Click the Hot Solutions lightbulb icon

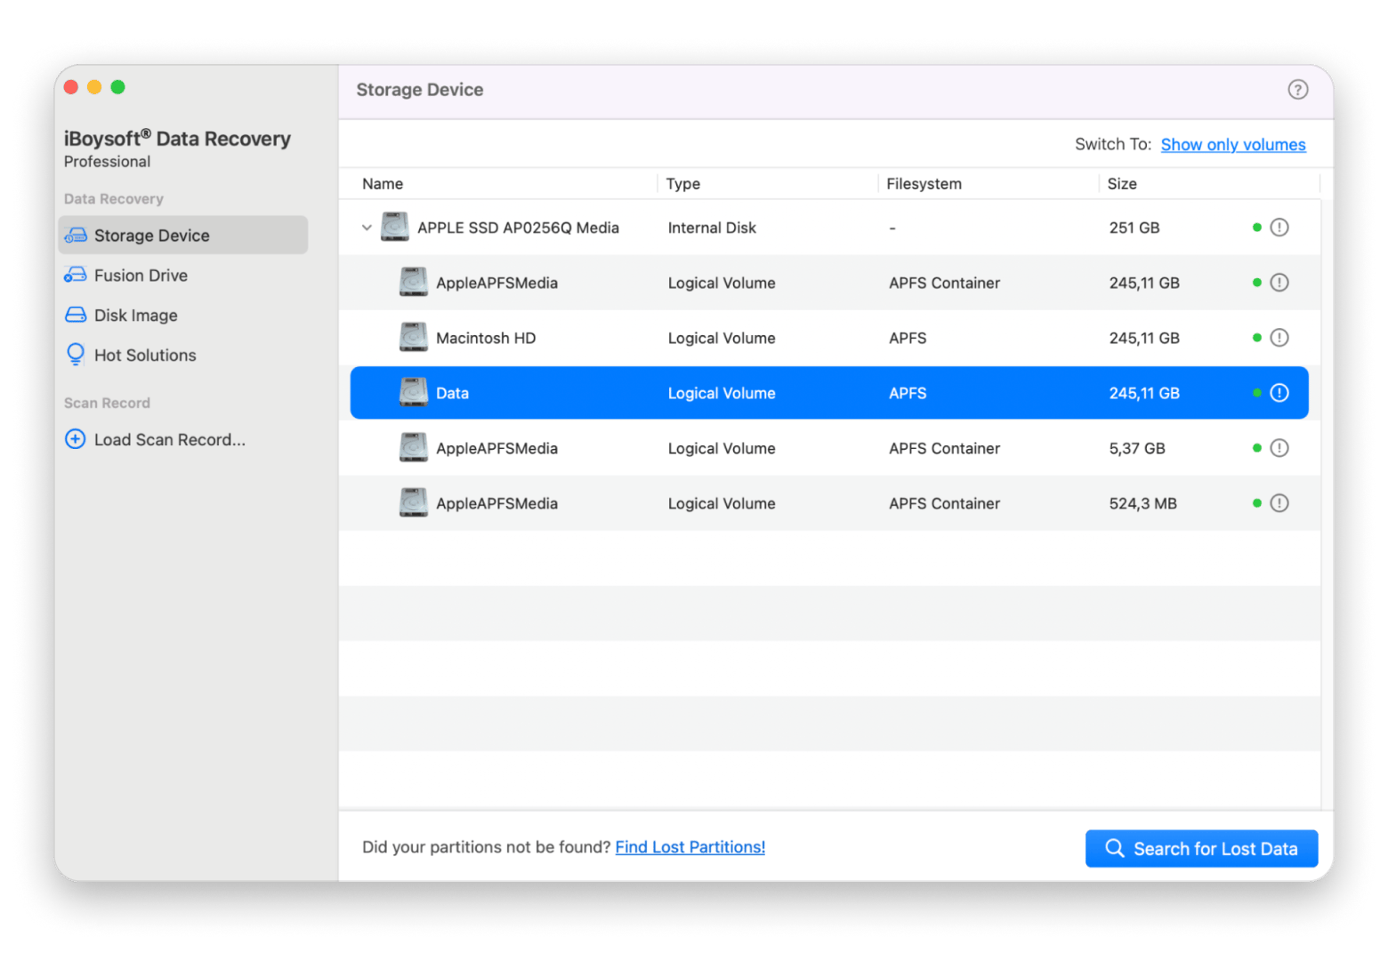(x=76, y=354)
